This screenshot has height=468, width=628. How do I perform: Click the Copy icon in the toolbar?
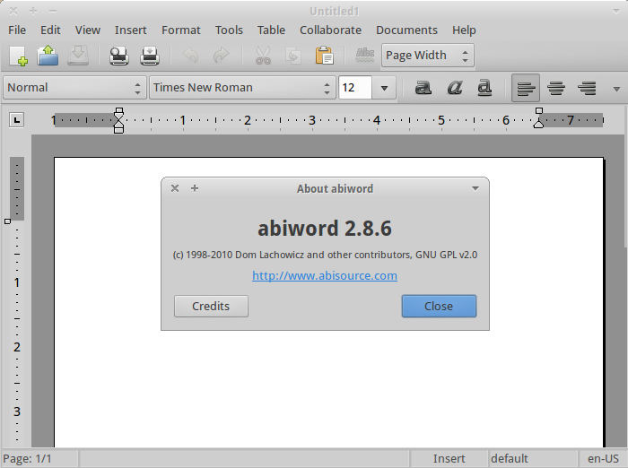(x=293, y=56)
